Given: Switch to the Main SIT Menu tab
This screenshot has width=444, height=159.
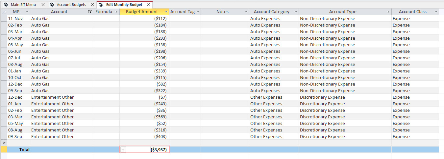Looking at the screenshot, I should (x=23, y=5).
